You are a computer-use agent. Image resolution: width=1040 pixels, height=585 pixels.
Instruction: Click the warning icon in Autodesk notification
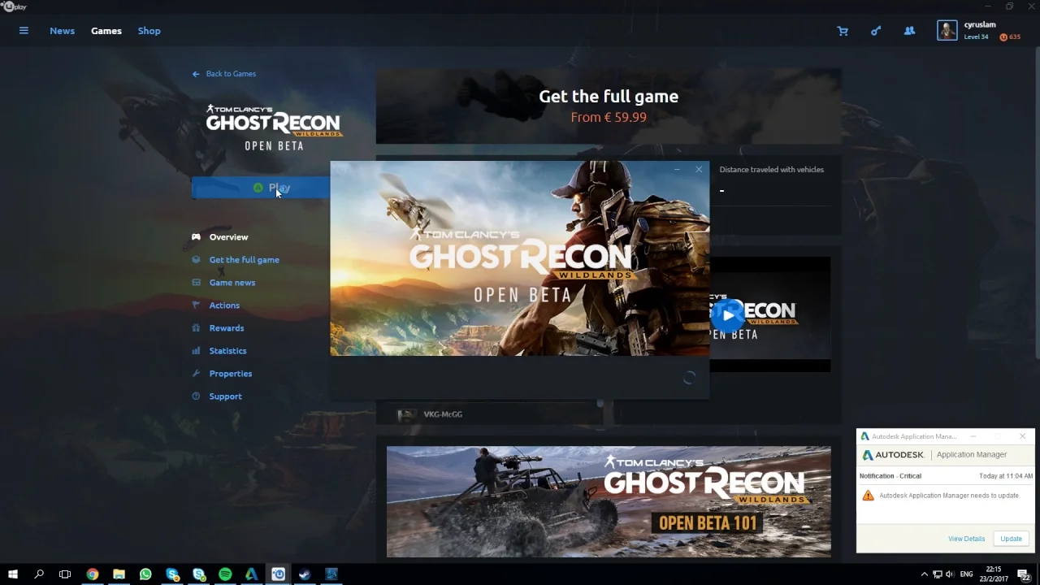[868, 495]
